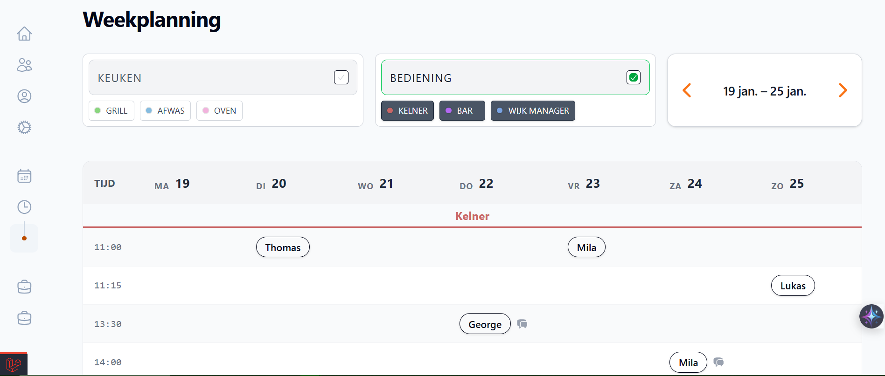Click the 19 jan. – 25 jan. date range
The image size is (885, 376).
[x=765, y=91]
